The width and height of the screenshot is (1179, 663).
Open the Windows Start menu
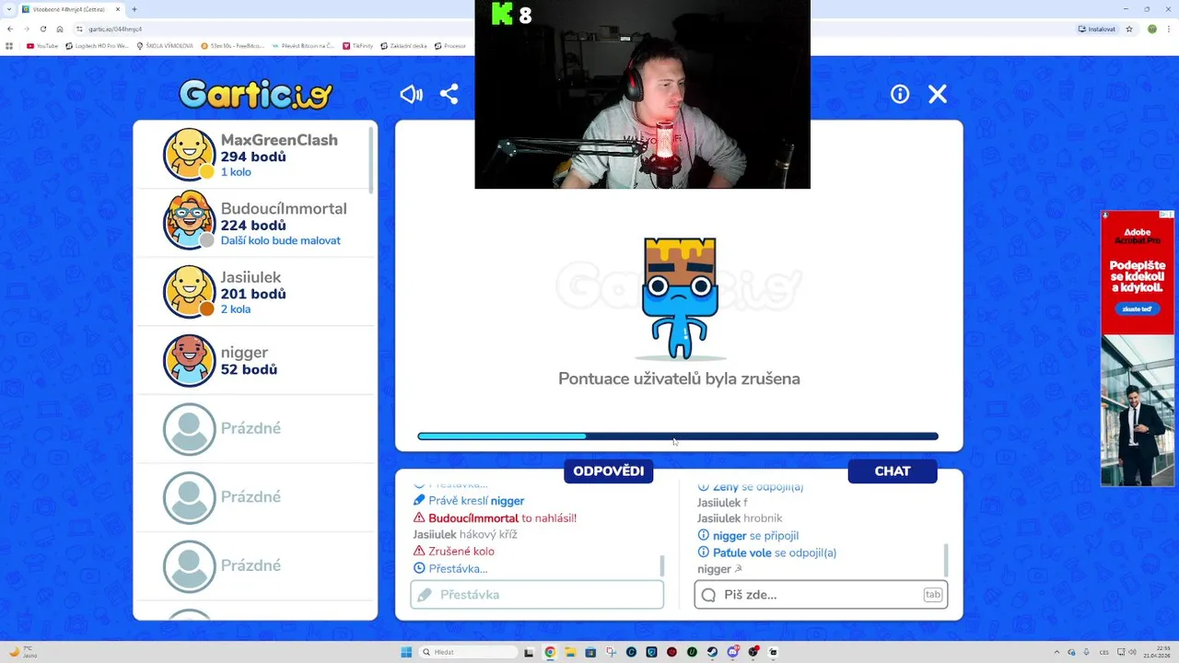point(406,652)
